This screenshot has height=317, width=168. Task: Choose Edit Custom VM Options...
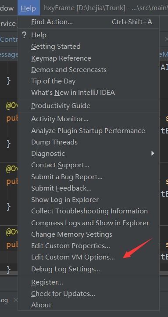point(73,257)
